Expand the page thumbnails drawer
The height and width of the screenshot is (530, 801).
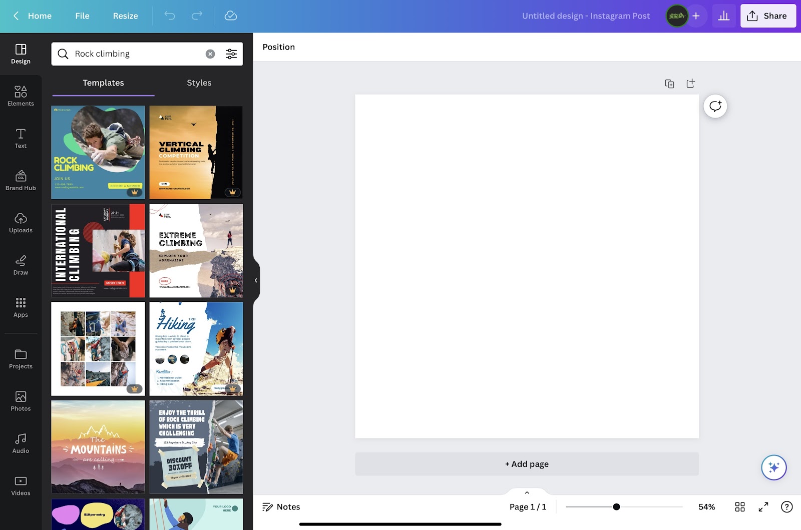click(527, 492)
